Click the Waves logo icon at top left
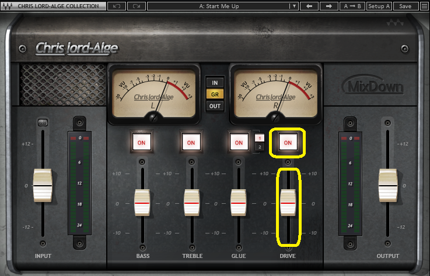Screen dimensions: 430x276 pyautogui.click(x=8, y=6)
